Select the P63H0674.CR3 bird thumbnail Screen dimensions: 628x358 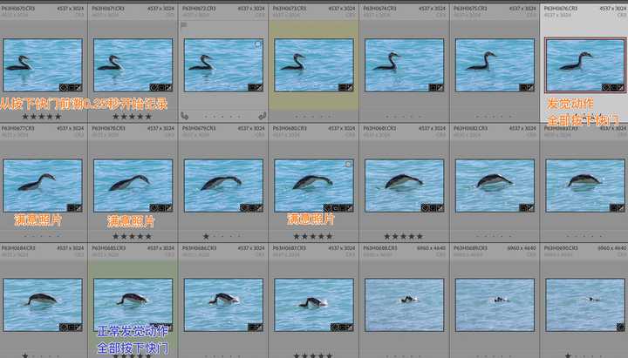pos(405,65)
